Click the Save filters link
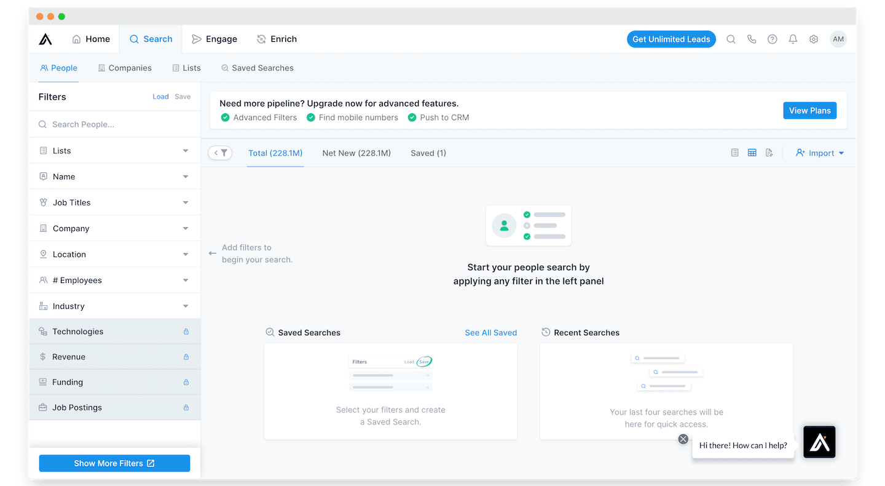The width and height of the screenshot is (885, 486). pos(183,97)
